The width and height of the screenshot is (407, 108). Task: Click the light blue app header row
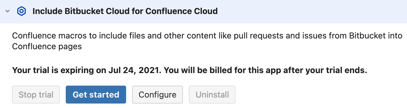pyautogui.click(x=203, y=11)
